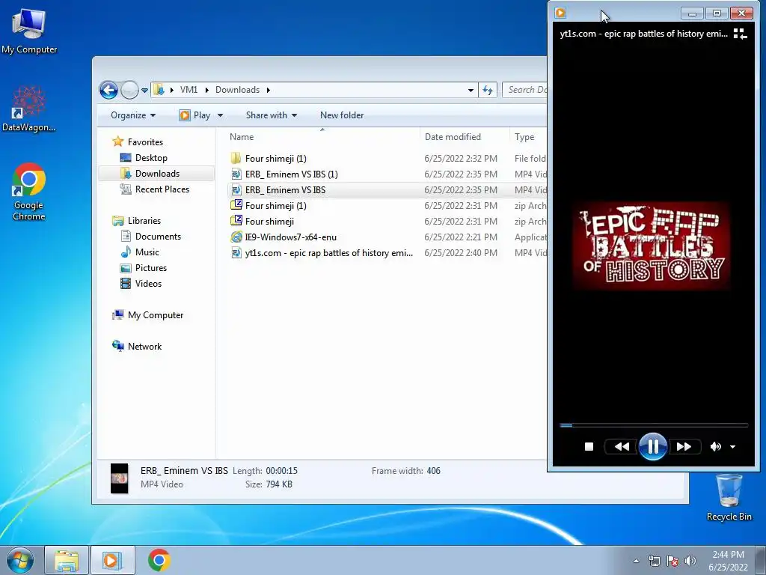Select Desktop under Favorites
This screenshot has height=575, width=766.
tap(151, 158)
